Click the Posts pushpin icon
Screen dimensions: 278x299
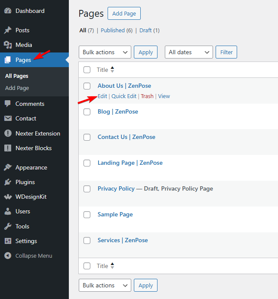pos(8,30)
